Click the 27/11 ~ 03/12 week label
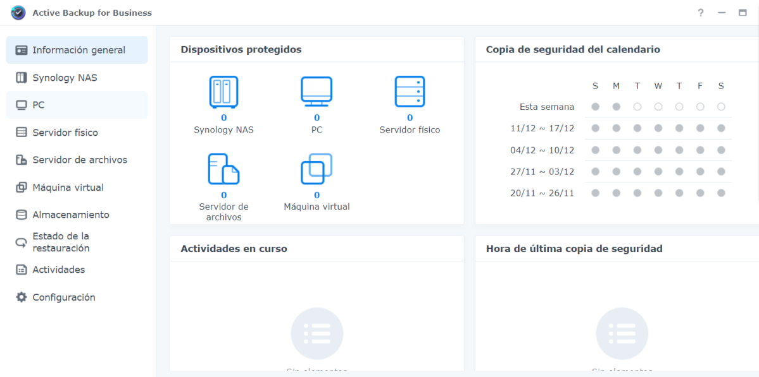Image resolution: width=759 pixels, height=377 pixels. (542, 171)
